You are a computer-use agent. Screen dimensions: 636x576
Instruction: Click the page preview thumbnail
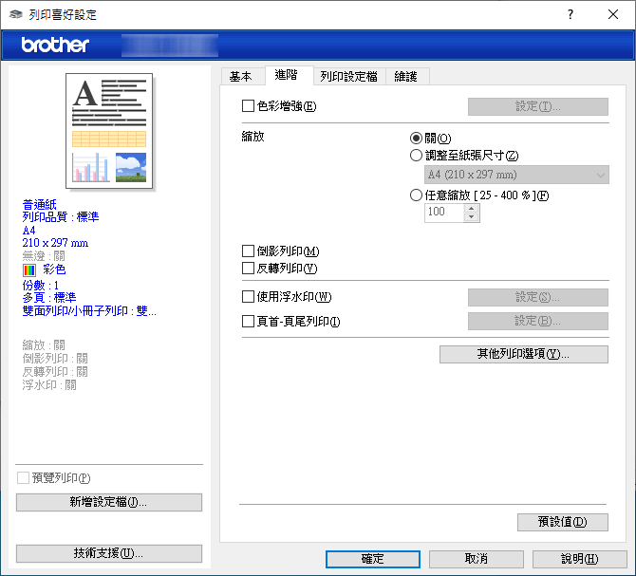[109, 131]
